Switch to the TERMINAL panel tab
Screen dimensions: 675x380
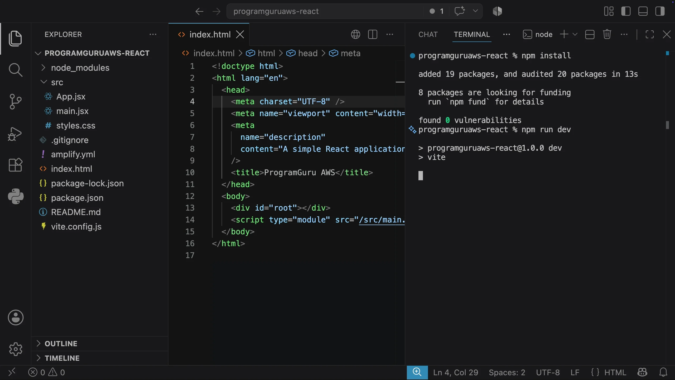click(472, 34)
